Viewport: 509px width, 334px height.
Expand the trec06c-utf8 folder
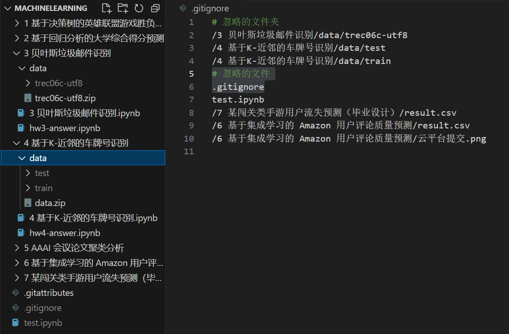click(28, 83)
